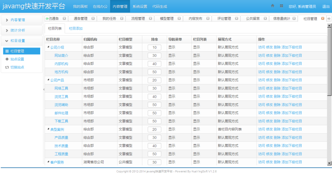Close the 内容发布 tab
The height and width of the screenshot is (175, 332).
pyautogui.click(x=208, y=18)
